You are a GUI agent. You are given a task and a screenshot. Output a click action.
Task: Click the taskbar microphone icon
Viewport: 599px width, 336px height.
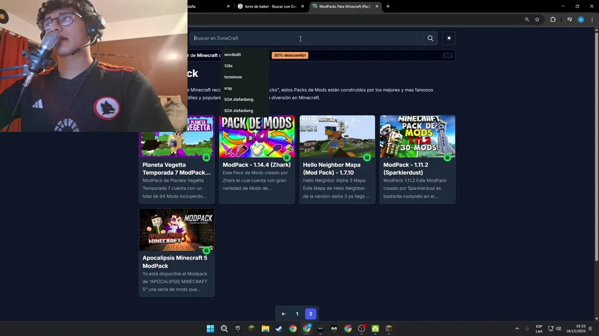point(527,329)
